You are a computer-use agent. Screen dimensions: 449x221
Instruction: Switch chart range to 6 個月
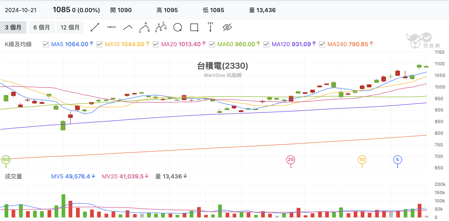42,27
